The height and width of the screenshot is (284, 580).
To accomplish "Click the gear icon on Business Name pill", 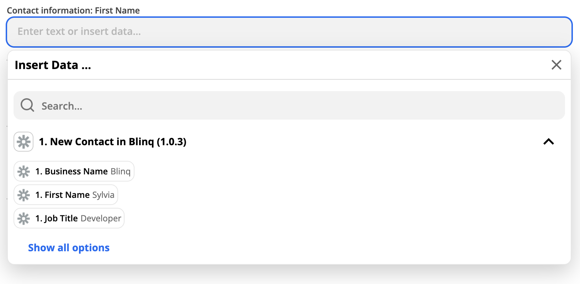I will click(24, 172).
